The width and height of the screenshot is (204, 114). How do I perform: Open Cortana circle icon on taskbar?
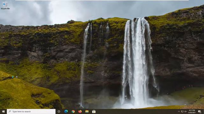(59, 111)
